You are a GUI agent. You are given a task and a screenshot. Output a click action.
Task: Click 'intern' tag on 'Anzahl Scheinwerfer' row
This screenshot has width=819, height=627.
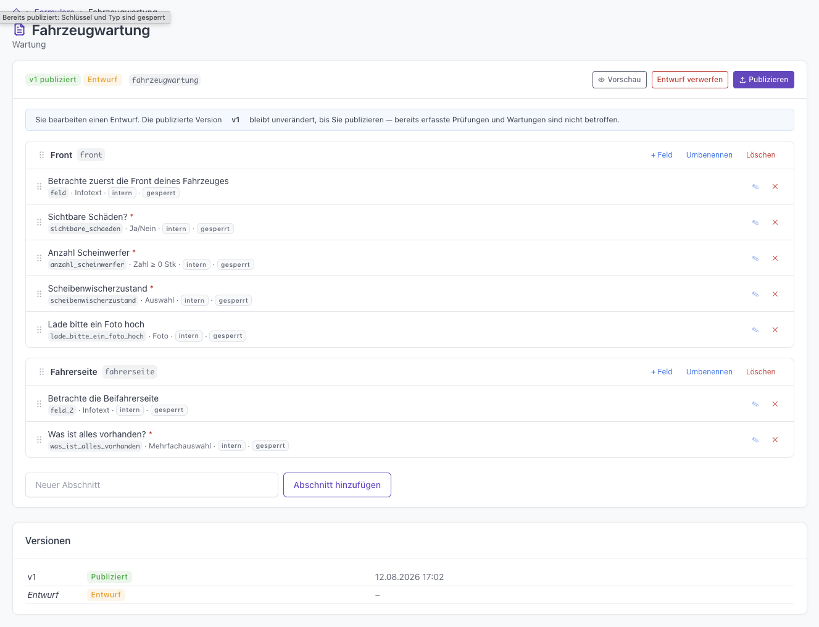pos(196,264)
